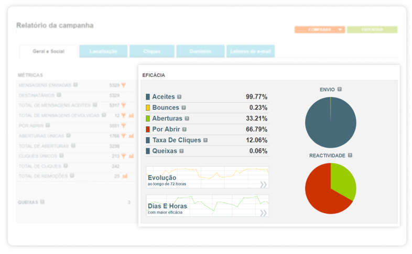Click the 5317 accepted messages value
Screen dimensions: 412x254
tap(114, 105)
